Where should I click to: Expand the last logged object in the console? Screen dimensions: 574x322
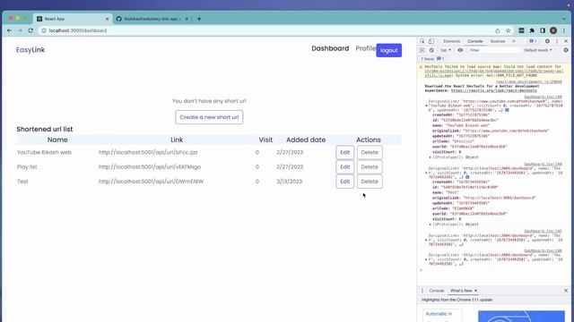[426, 259]
